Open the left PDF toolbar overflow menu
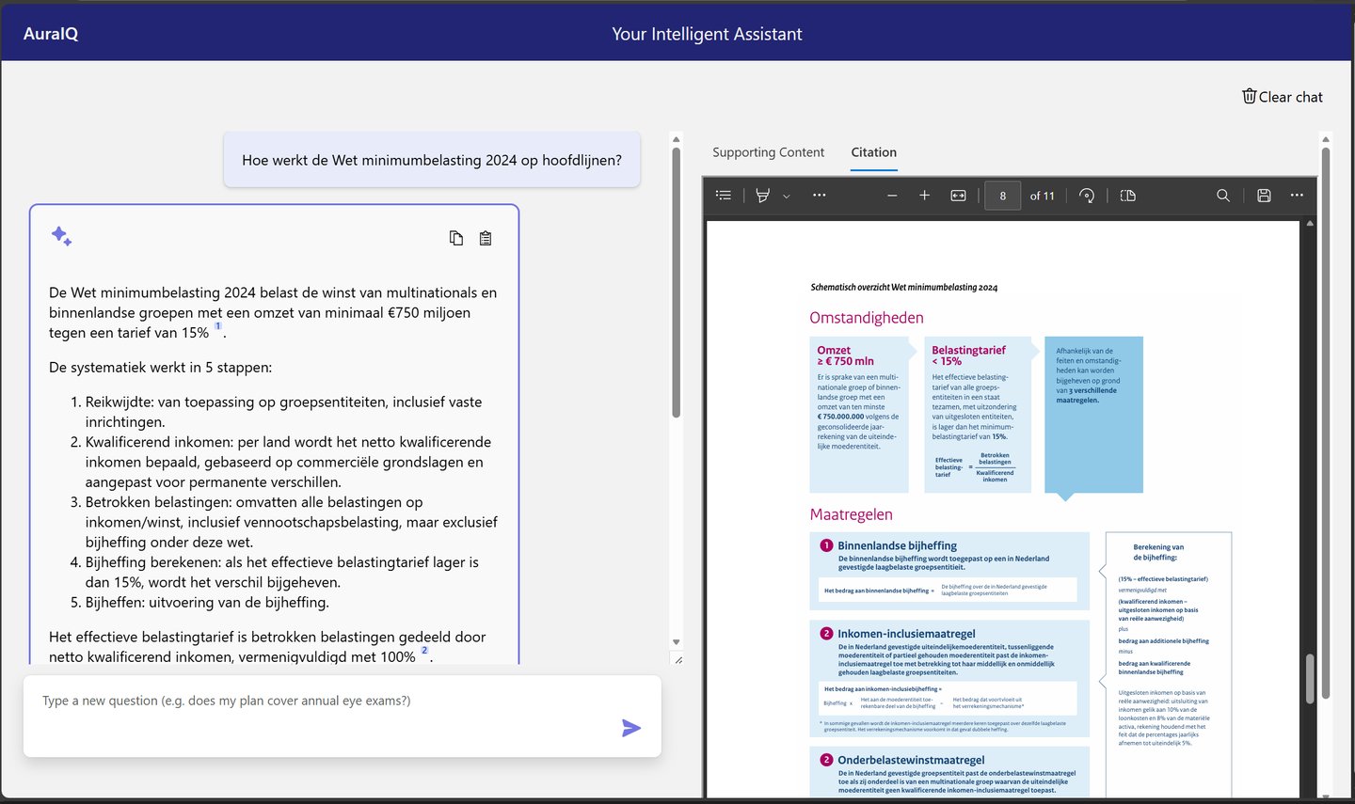This screenshot has height=804, width=1355. tap(820, 196)
